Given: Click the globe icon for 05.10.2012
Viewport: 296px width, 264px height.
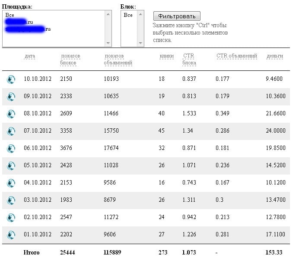Looking at the screenshot, I should point(11,166).
